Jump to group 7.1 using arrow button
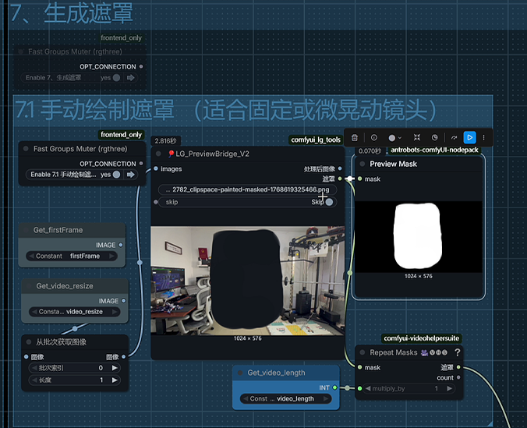The width and height of the screenshot is (527, 428). (131, 175)
